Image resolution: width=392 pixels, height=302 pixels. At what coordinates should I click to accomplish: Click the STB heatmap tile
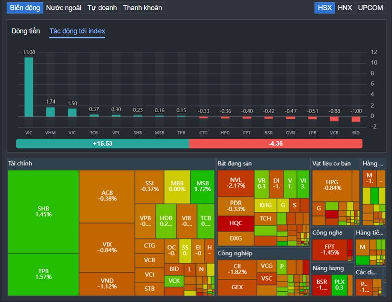[x=149, y=289]
